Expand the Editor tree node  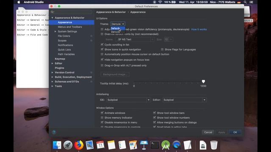52,63
